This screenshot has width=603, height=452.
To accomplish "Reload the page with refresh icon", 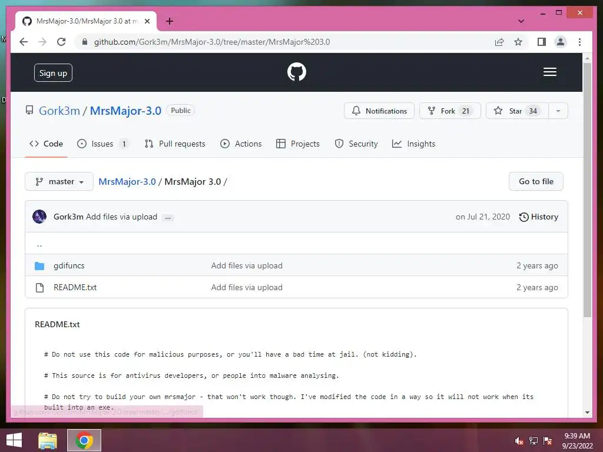I will tap(61, 42).
